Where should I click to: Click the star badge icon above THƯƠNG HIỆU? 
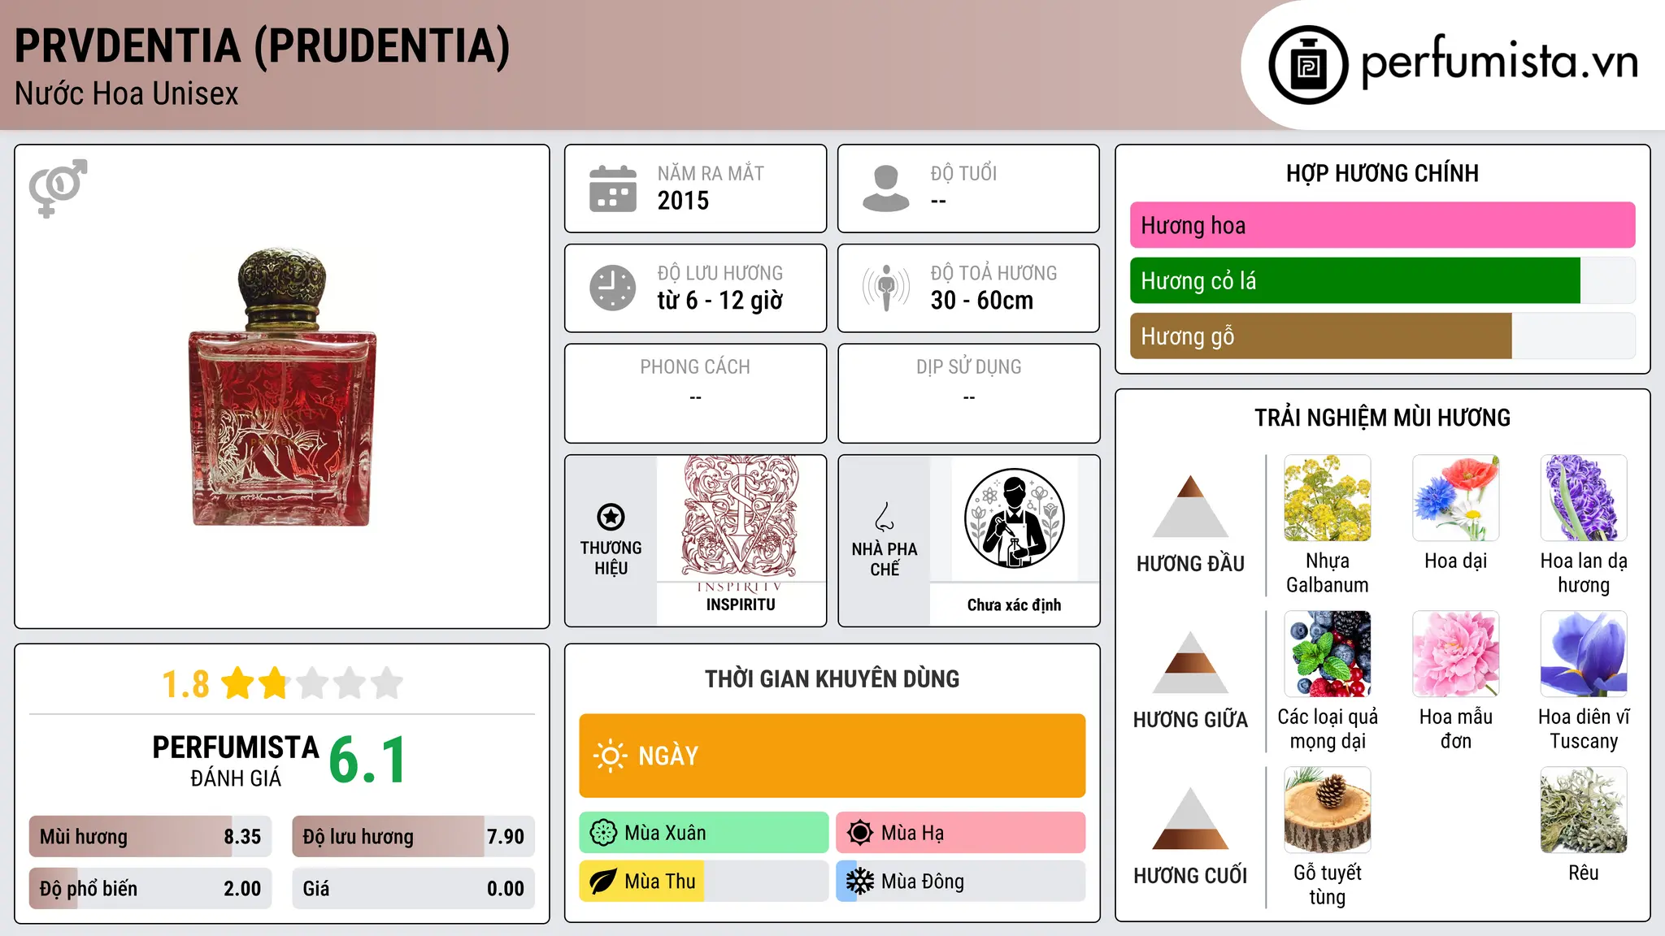point(611,516)
